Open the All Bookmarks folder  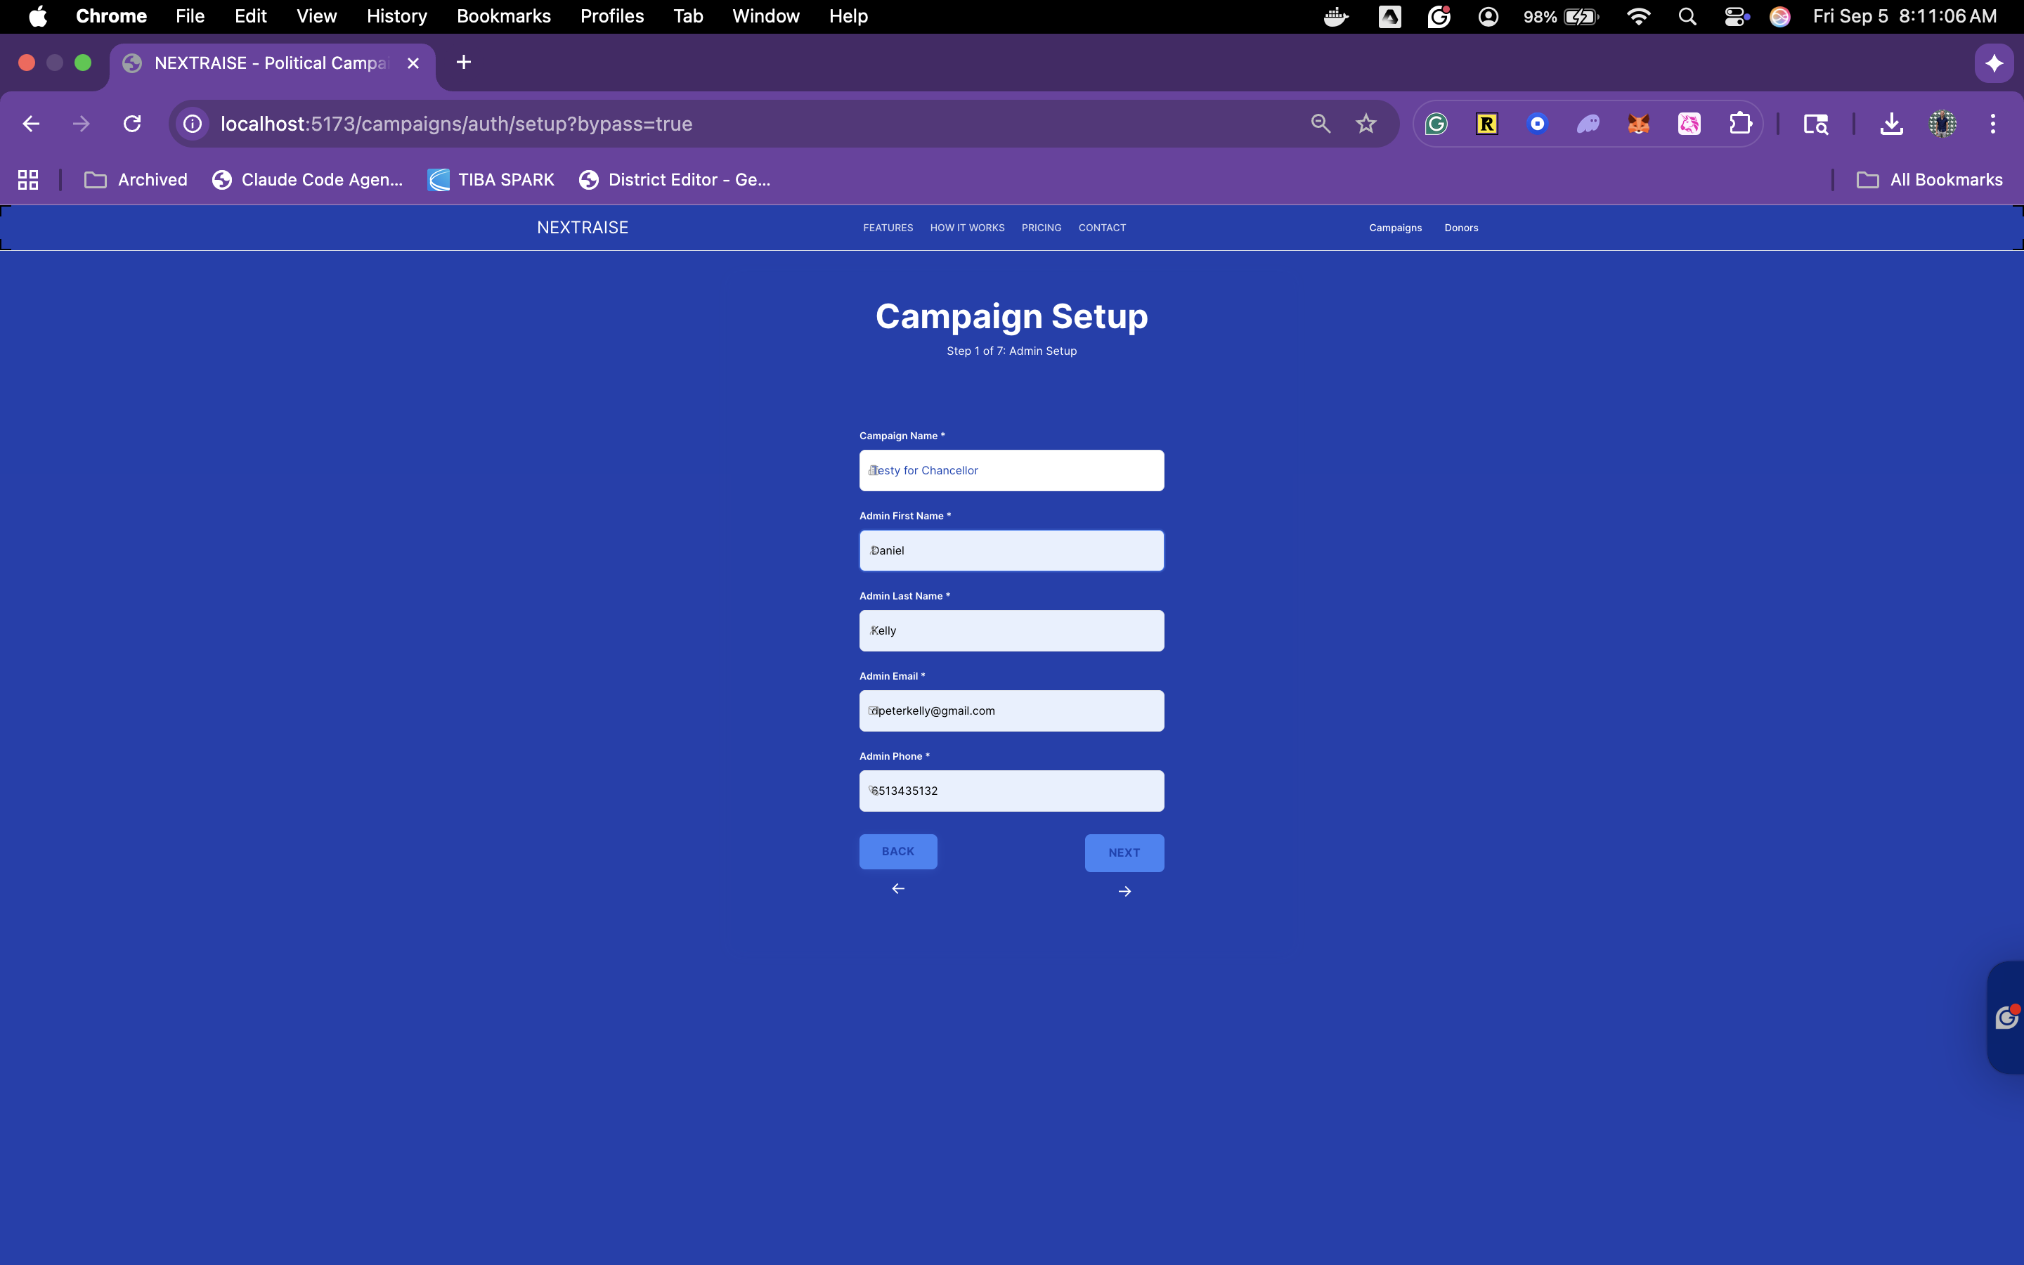(1931, 180)
